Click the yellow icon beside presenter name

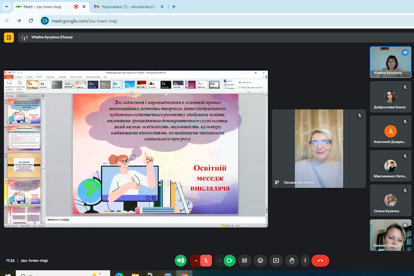click(9, 37)
